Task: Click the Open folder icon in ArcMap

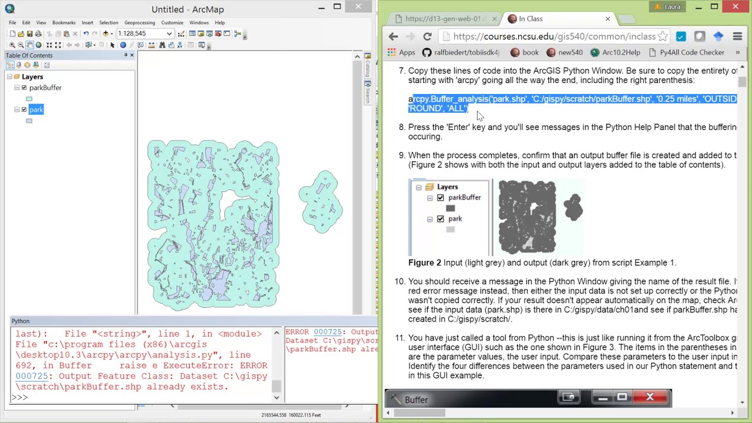Action: 21,33
